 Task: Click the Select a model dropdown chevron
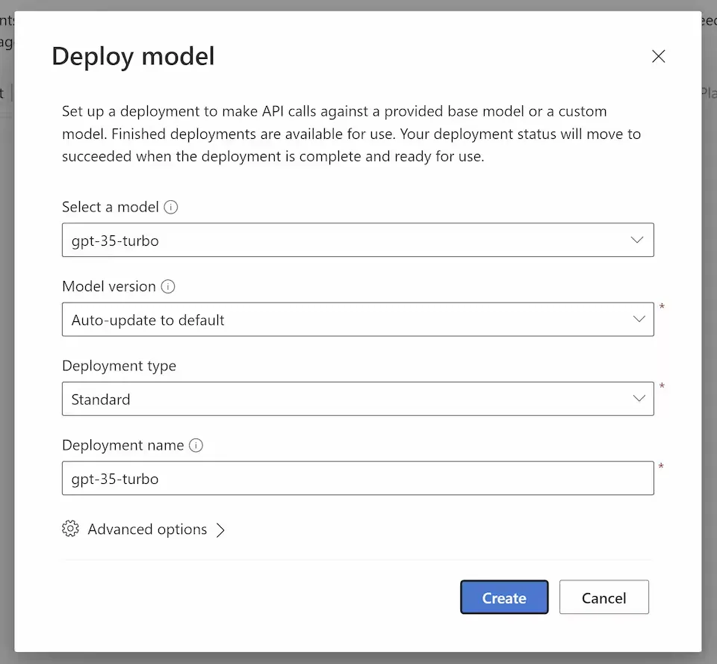(x=637, y=240)
